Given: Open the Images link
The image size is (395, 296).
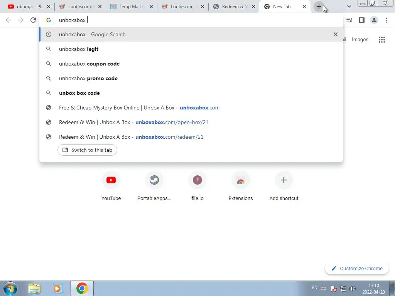Looking at the screenshot, I should [x=360, y=40].
